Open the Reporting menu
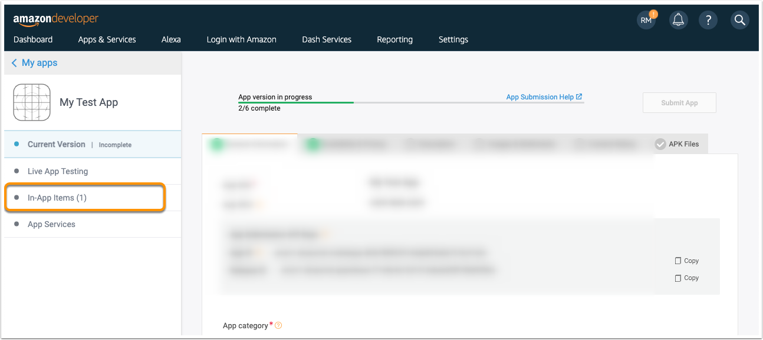The height and width of the screenshot is (340, 763). click(395, 39)
